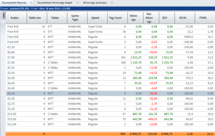Sort by Tag Count column header
215x136 pixels.
(x=117, y=18)
